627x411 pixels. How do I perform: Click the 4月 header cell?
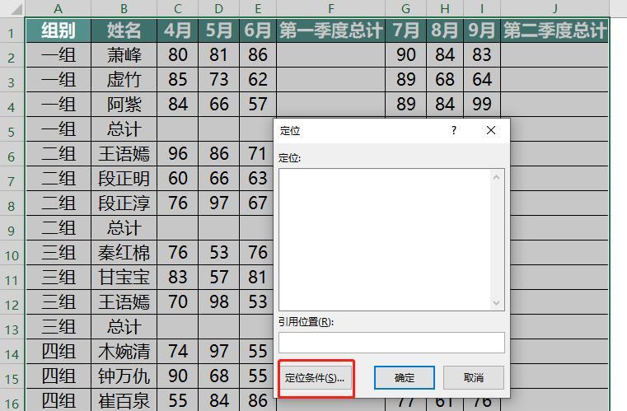click(177, 30)
